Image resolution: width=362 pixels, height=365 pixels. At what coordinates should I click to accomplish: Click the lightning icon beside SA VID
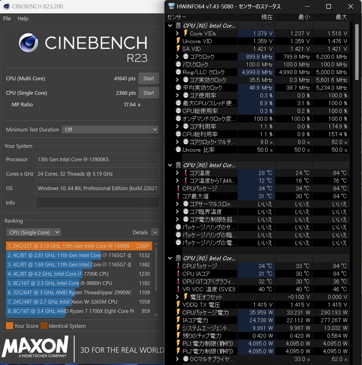(x=178, y=48)
